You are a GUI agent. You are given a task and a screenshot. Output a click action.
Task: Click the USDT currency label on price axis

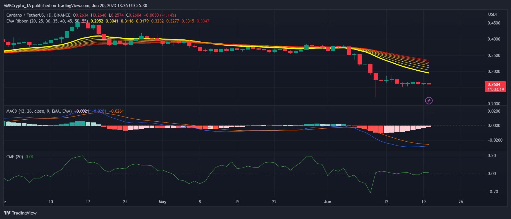click(493, 14)
